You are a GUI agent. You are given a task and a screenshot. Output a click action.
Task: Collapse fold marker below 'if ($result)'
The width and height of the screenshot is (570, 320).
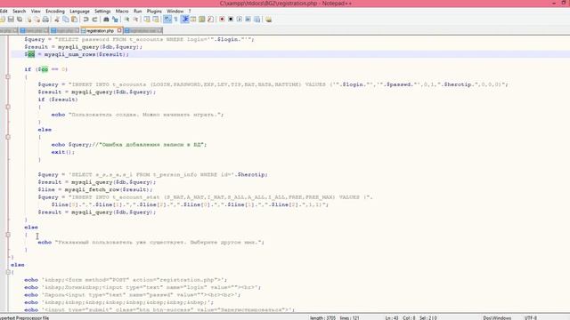[8, 107]
